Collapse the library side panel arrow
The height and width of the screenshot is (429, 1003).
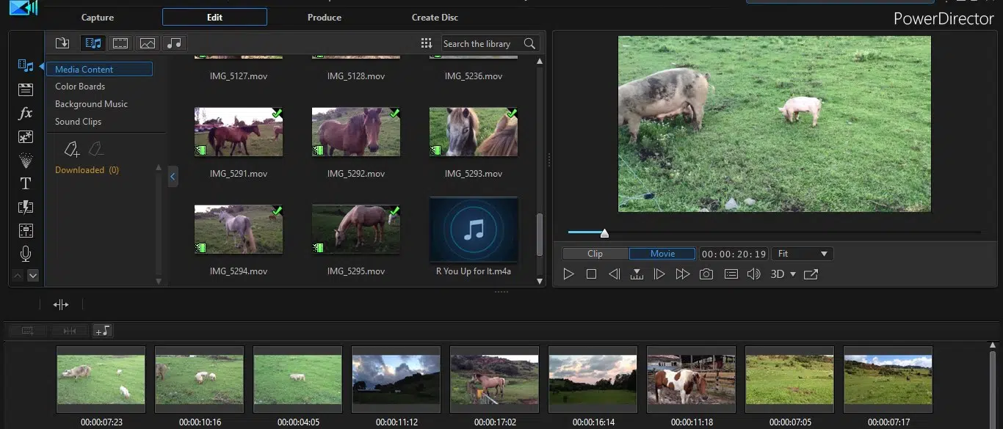173,176
